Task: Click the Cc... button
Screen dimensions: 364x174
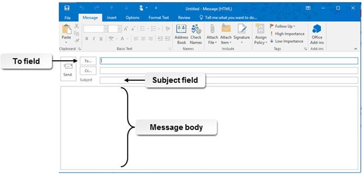Action: [x=88, y=71]
